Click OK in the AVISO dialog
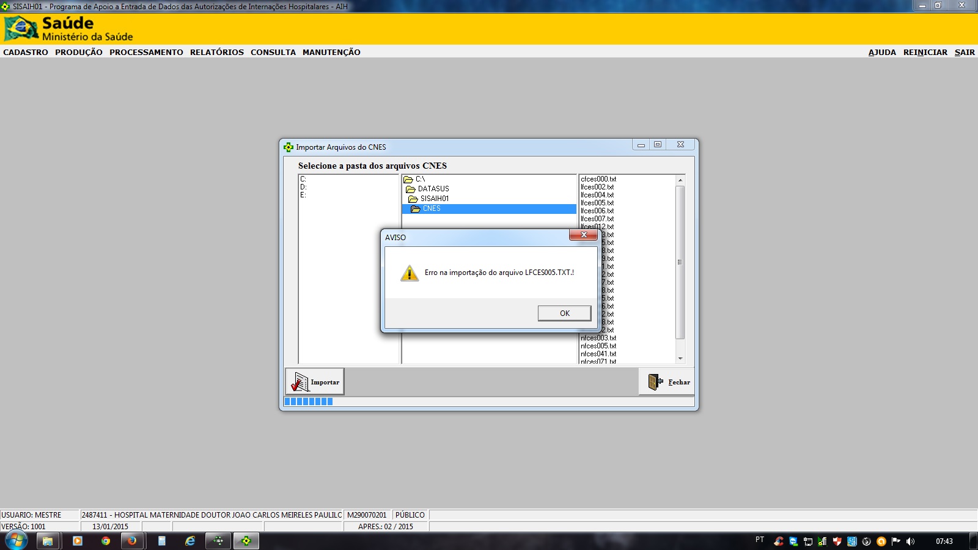This screenshot has width=978, height=550. tap(564, 313)
